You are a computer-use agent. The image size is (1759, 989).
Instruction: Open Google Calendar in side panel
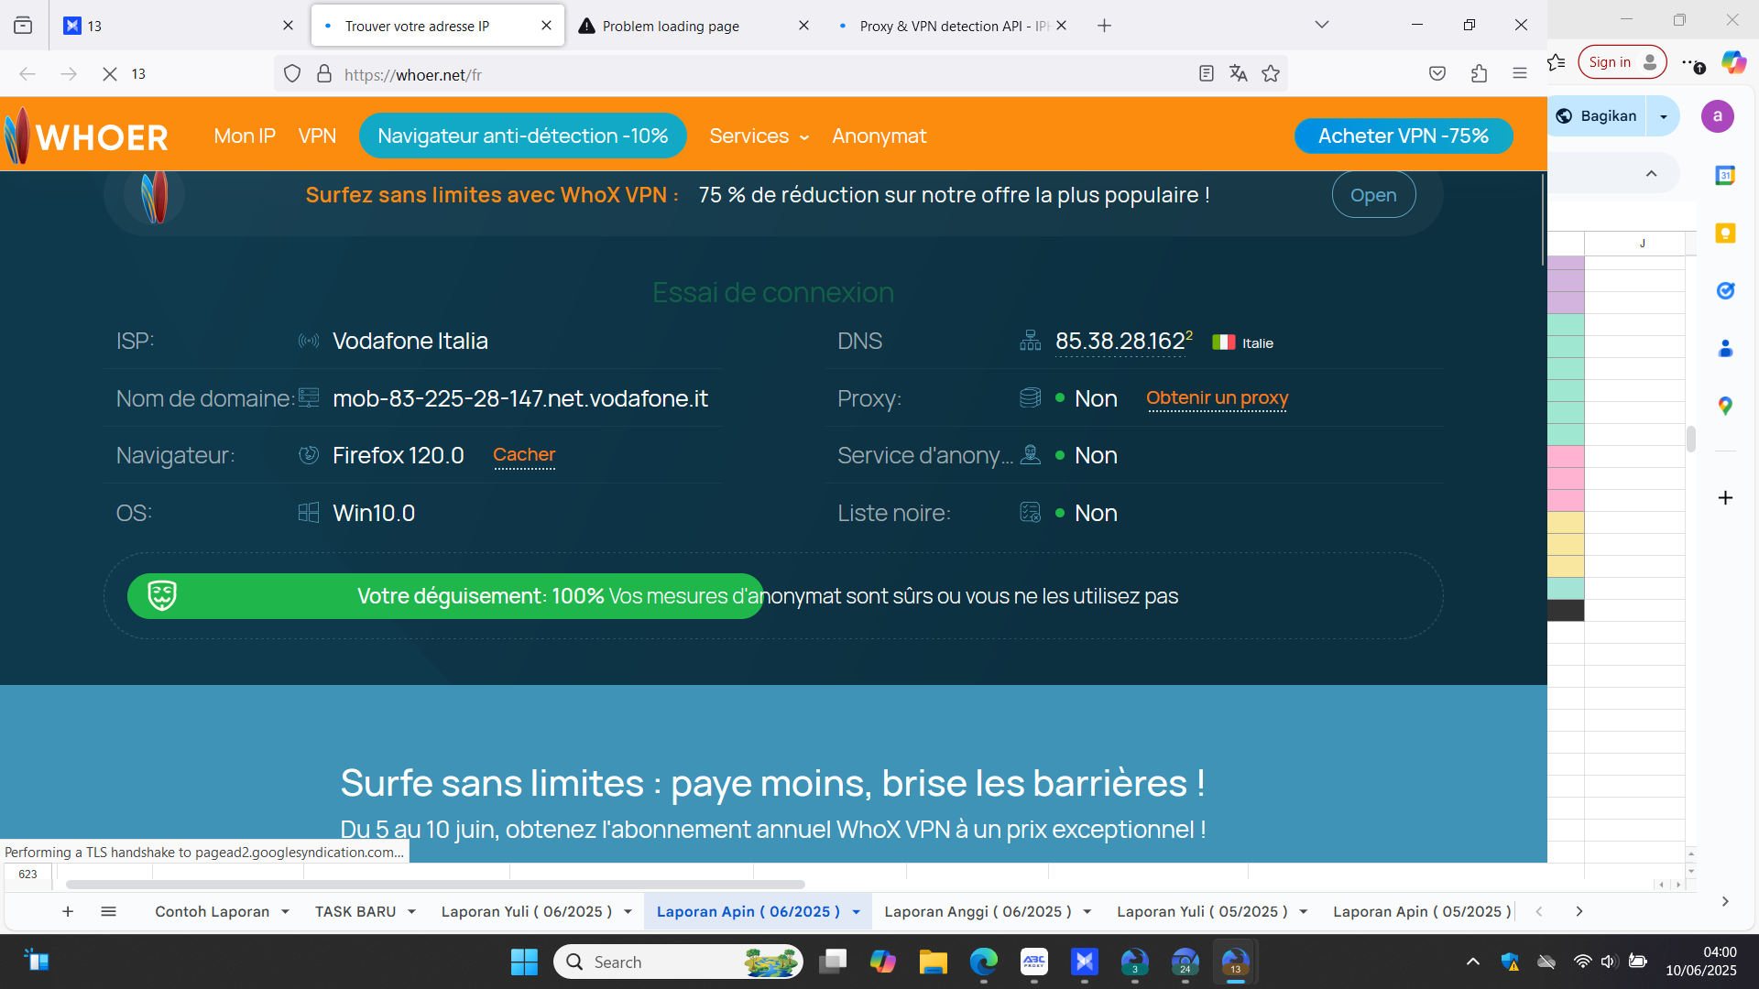[1725, 175]
